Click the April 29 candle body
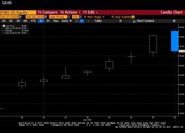The width and height of the screenshot is (185, 133). (x=153, y=44)
